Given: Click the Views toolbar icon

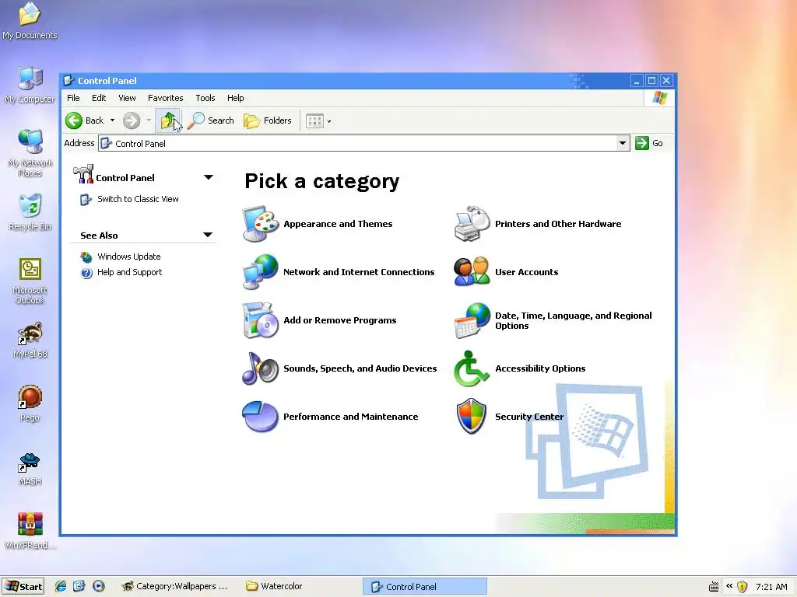Looking at the screenshot, I should click(x=314, y=120).
